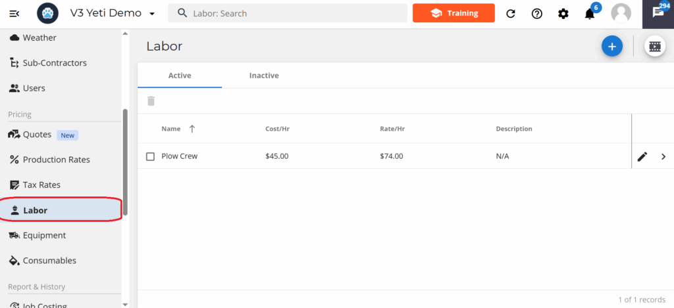Click the Plow Crew name

click(x=179, y=156)
